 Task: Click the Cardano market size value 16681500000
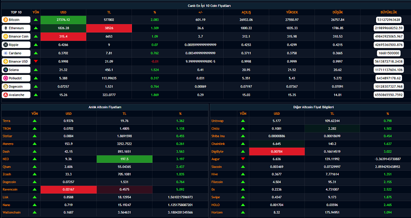tap(389, 53)
